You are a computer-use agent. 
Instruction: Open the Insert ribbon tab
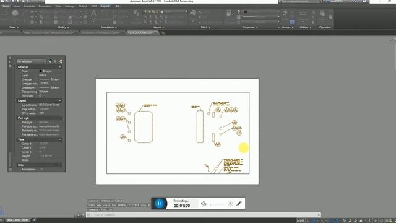tap(16, 6)
